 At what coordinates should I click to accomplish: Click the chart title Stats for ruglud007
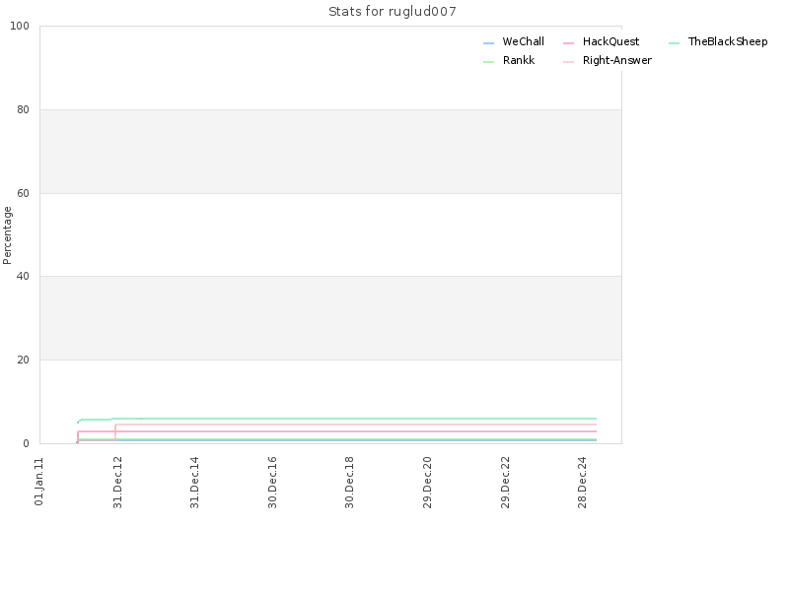tap(393, 12)
